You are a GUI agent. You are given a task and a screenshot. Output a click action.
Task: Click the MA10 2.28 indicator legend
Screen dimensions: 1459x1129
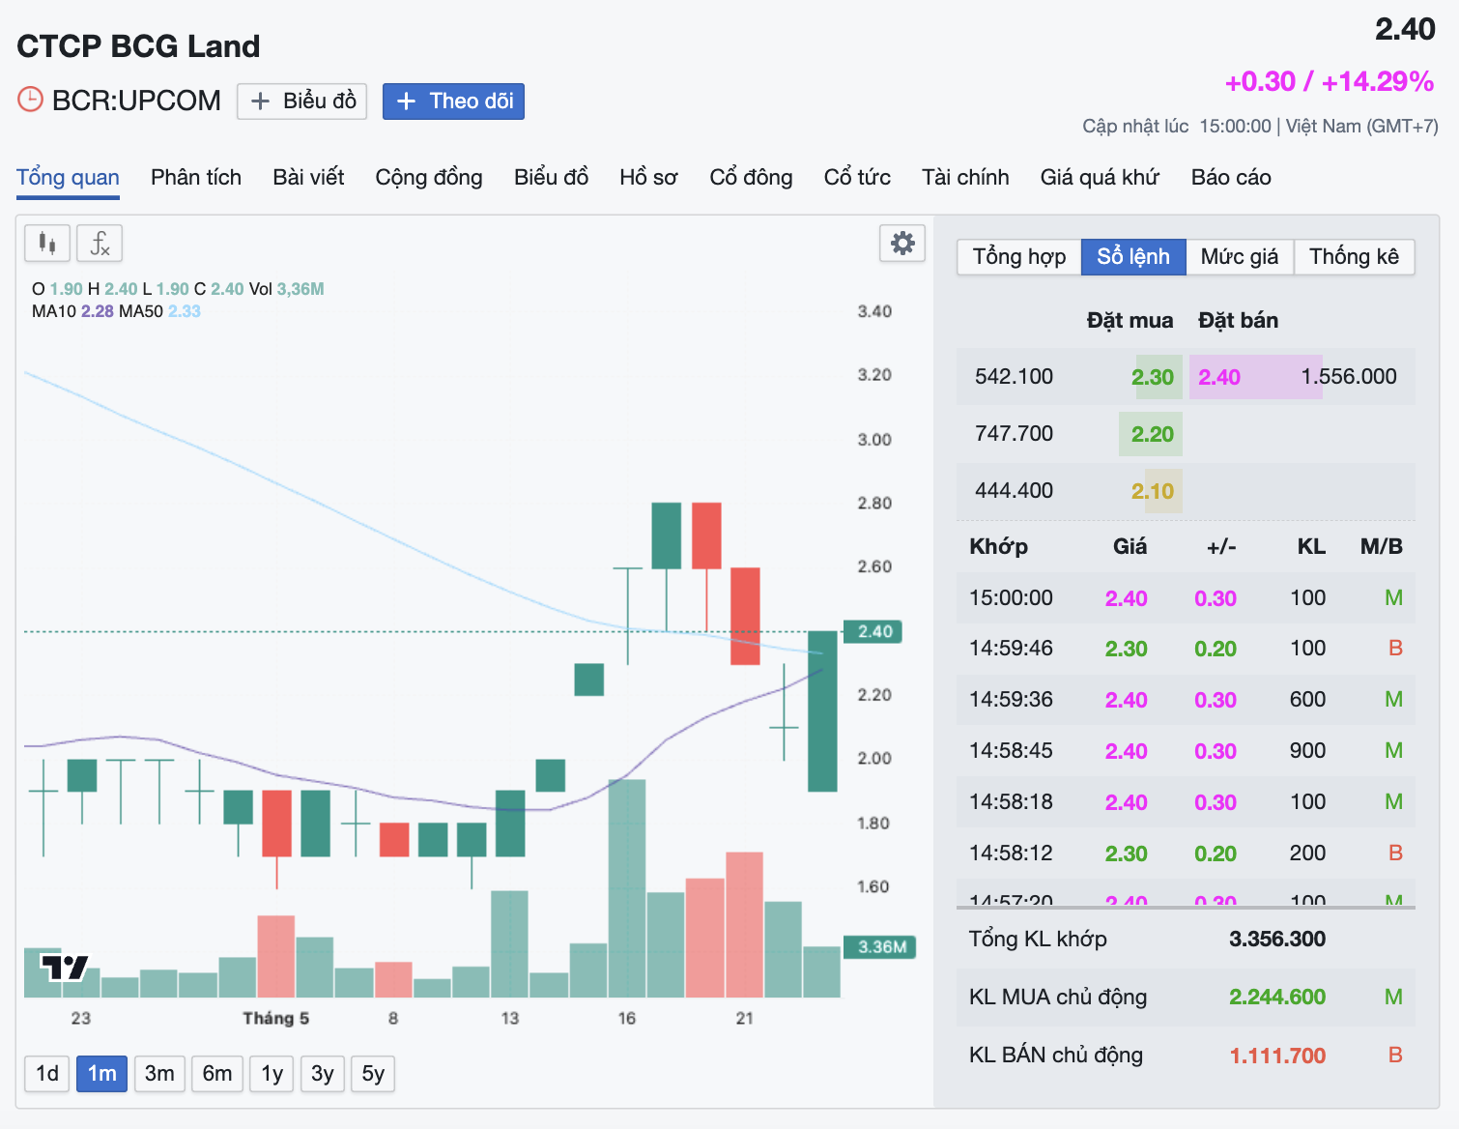pyautogui.click(x=72, y=311)
